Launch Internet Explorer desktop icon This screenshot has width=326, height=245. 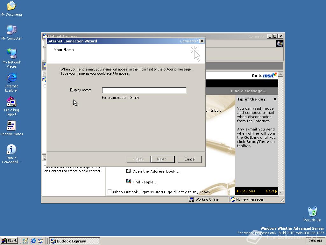[11, 82]
